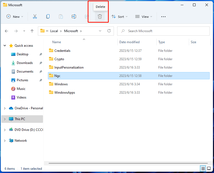This screenshot has height=173, width=214.
Task: Click the pin icon beside Documents
Action: [41, 72]
